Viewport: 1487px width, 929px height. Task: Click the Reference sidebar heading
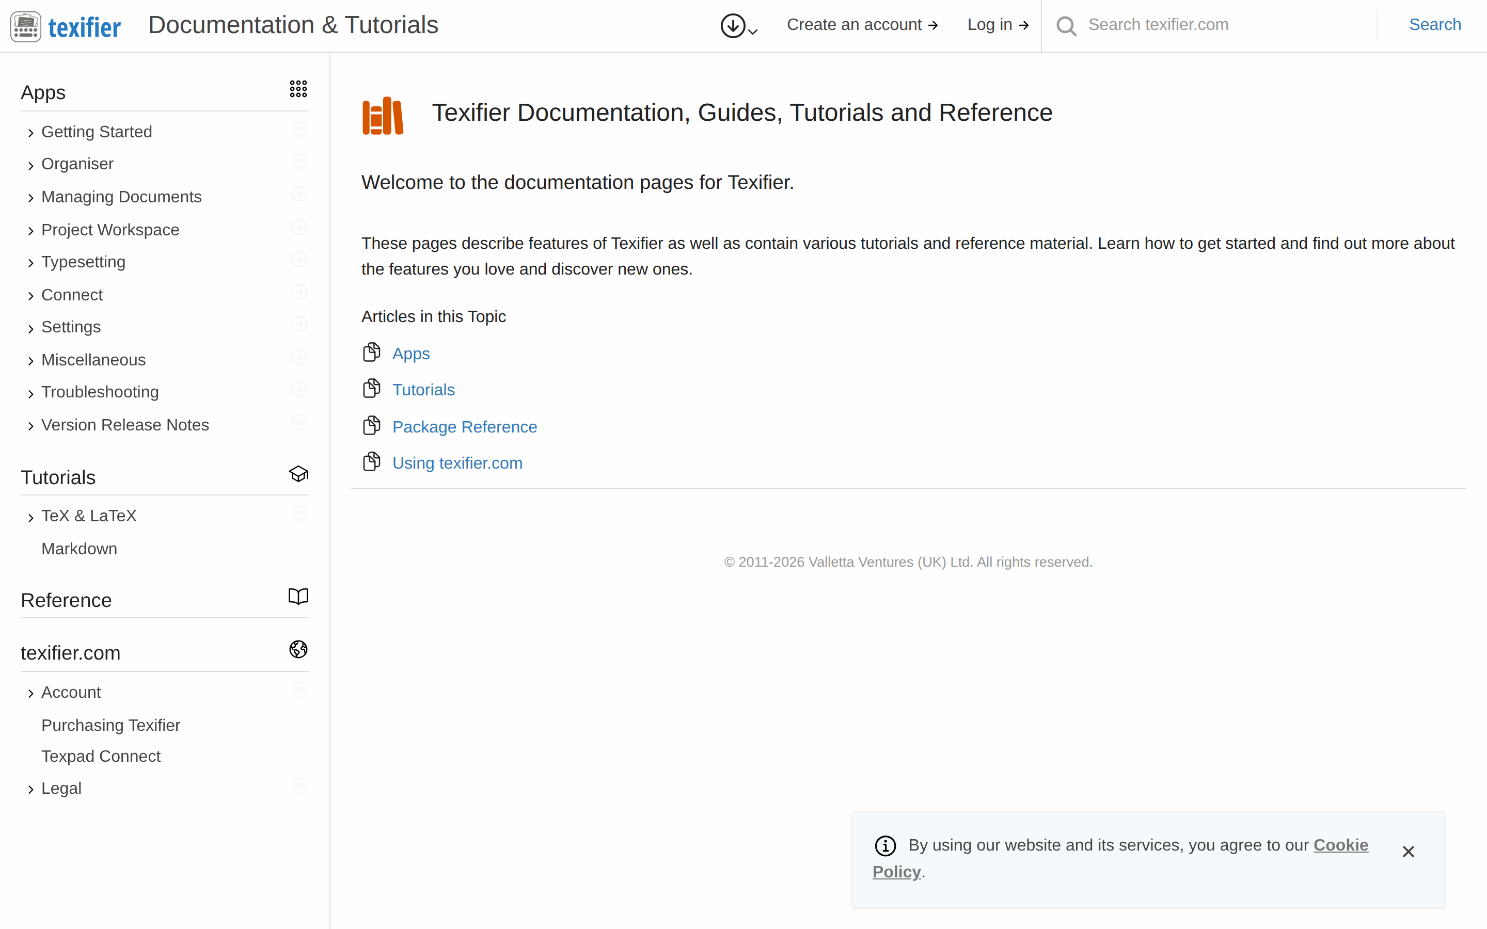click(x=67, y=600)
